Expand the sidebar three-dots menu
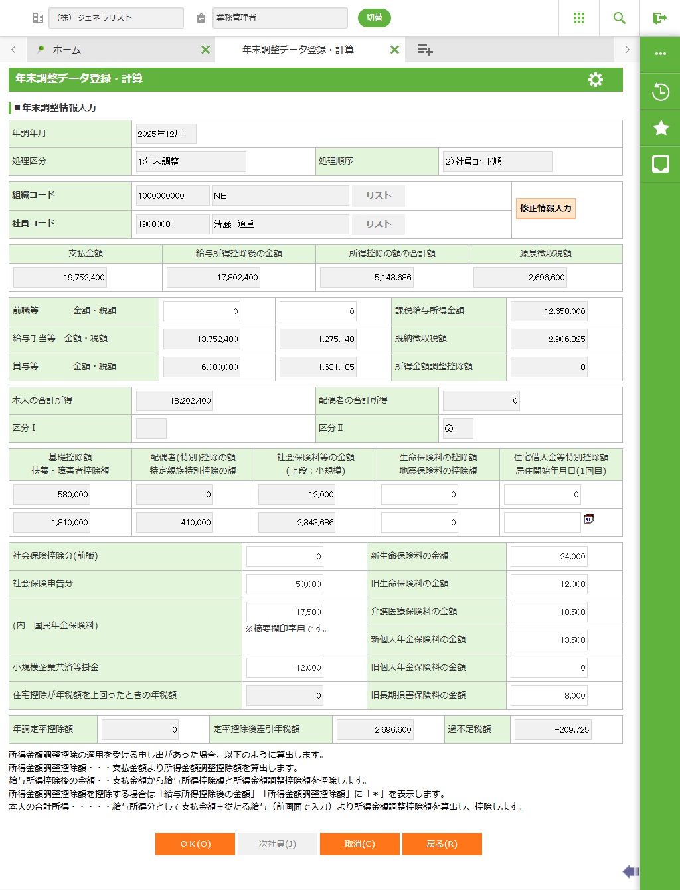680x890 pixels. 661,54
